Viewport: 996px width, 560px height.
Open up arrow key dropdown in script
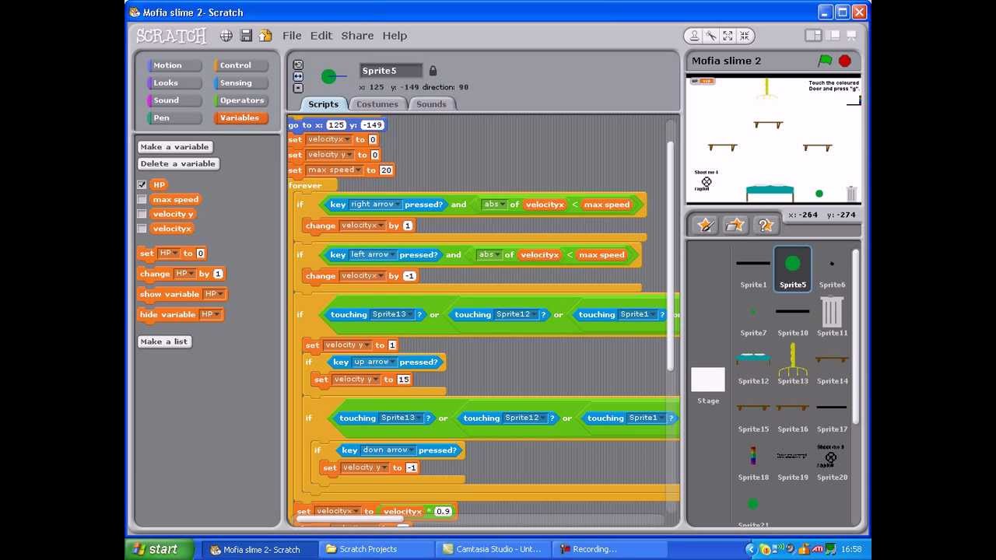pyautogui.click(x=374, y=362)
